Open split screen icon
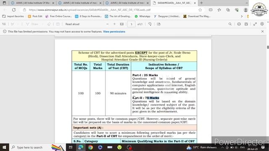 211,10
